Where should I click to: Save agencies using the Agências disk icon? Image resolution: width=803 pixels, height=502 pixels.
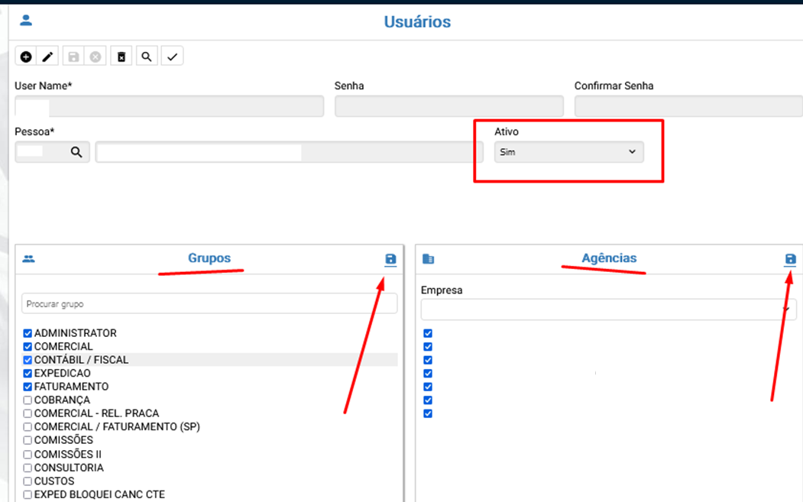pos(790,260)
